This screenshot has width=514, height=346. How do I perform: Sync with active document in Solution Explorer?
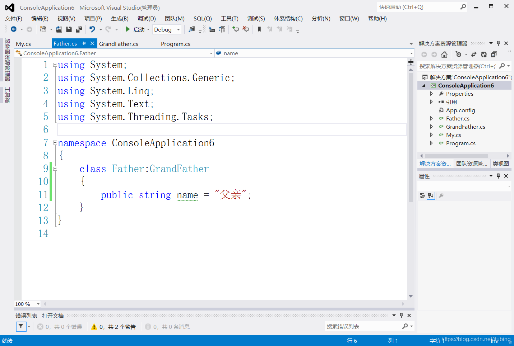474,54
